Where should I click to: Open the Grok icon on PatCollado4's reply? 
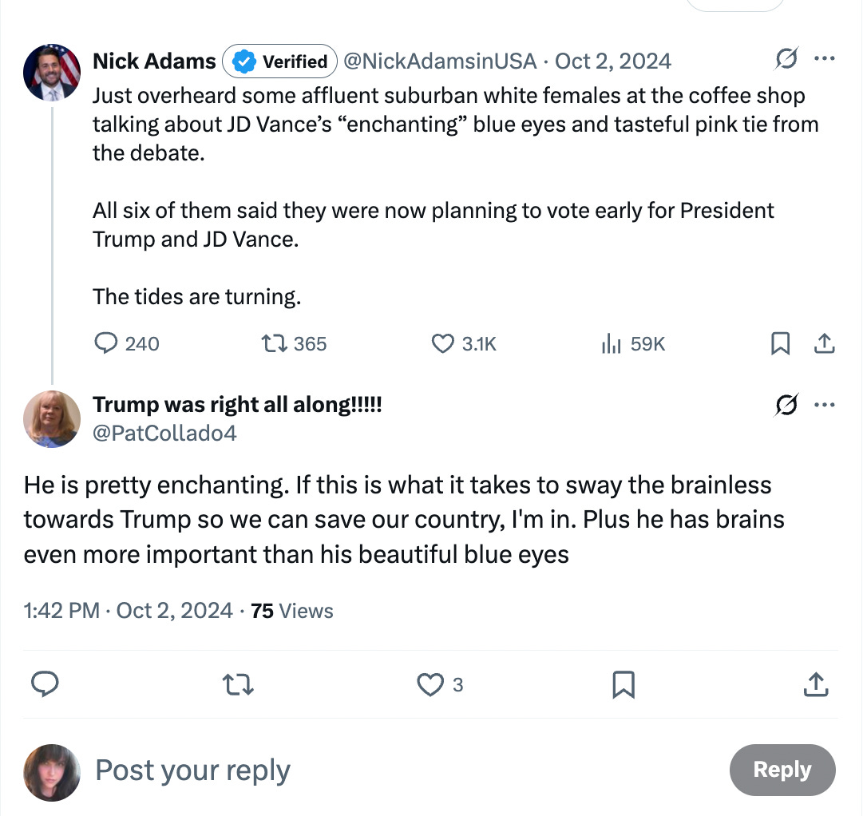(786, 405)
